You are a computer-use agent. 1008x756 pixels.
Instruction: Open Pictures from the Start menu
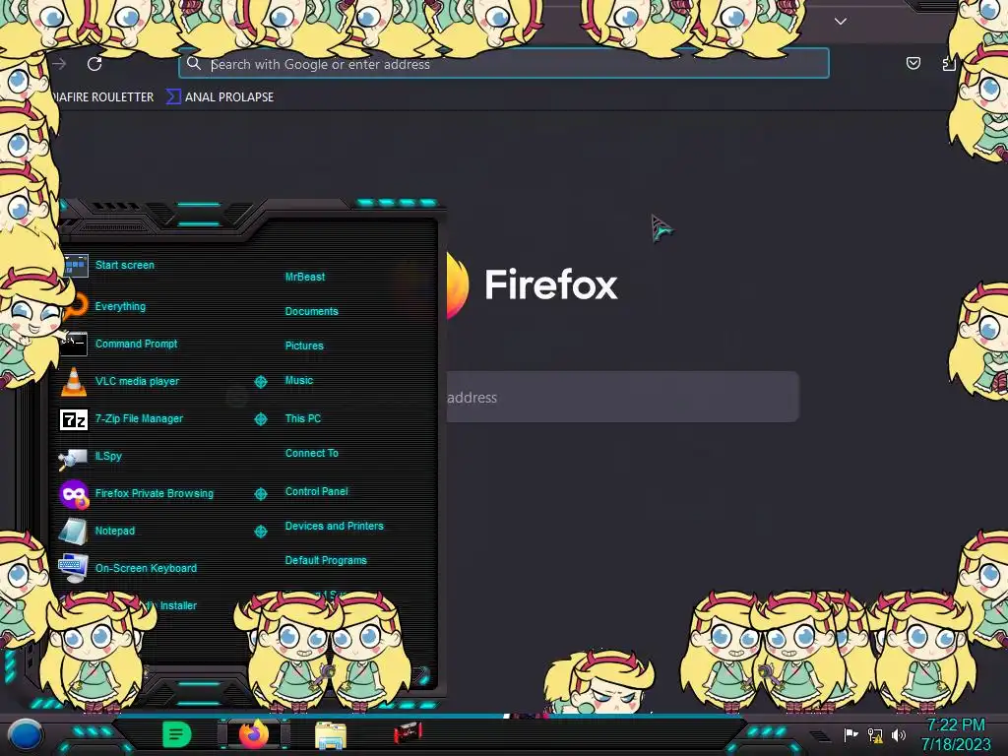[304, 346]
